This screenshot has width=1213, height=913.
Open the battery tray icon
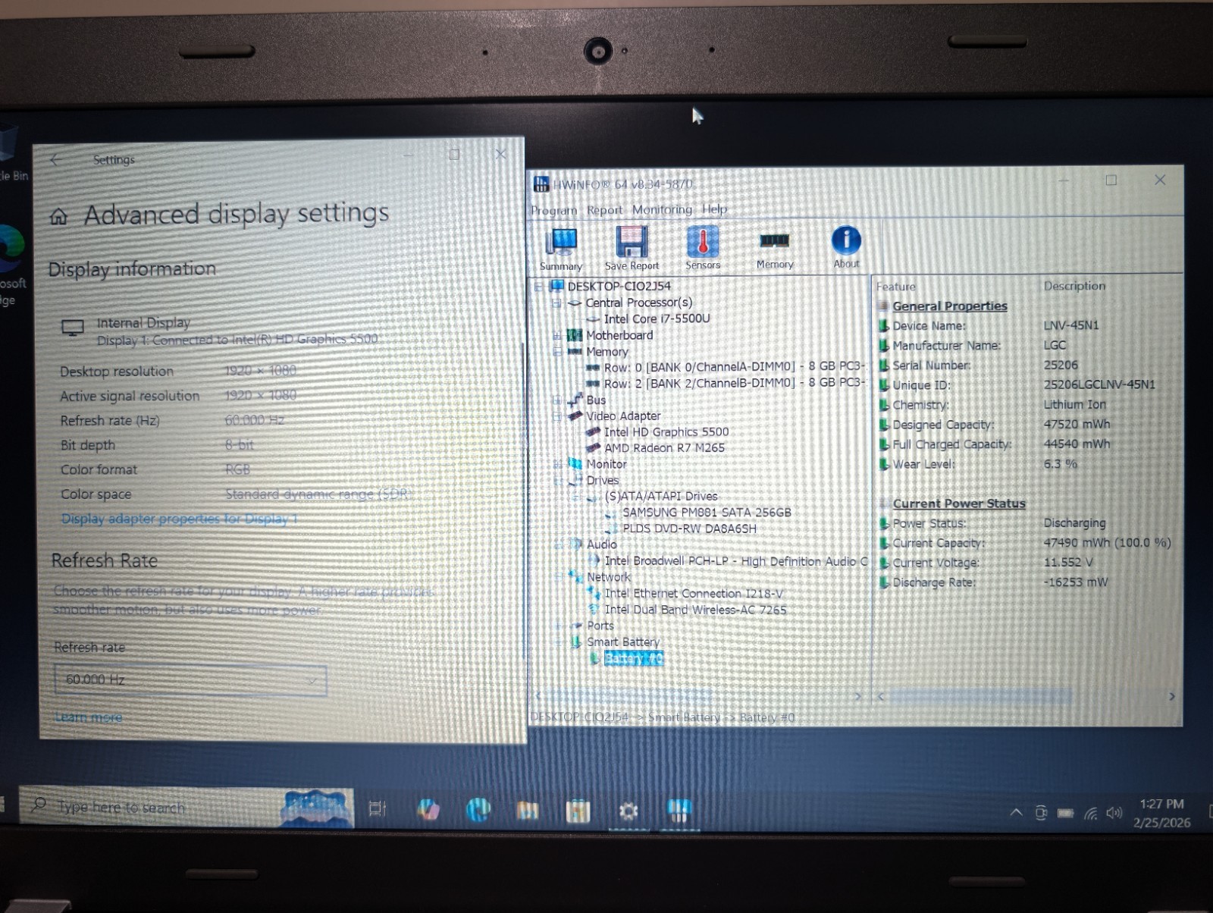1065,813
